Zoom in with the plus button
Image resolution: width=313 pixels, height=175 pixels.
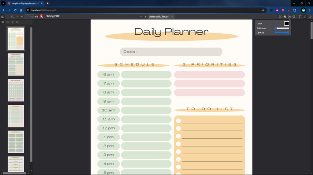click(x=145, y=17)
